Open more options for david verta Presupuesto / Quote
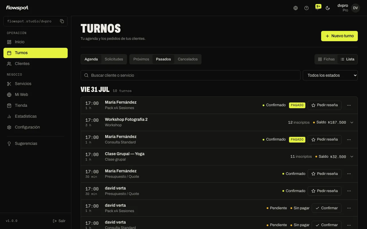 349,191
